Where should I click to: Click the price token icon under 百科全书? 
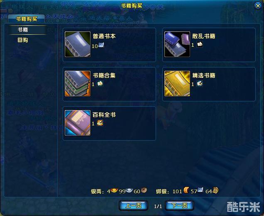click(100, 123)
